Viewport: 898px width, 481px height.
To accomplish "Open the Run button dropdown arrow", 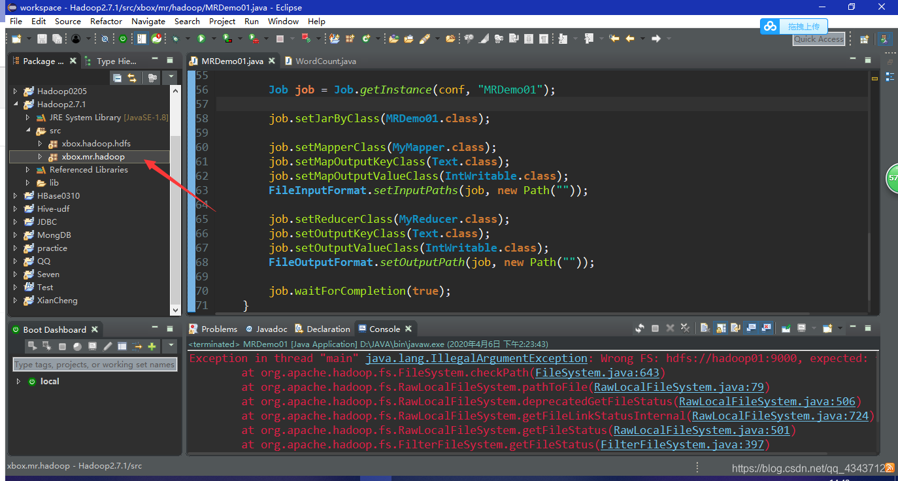I will click(x=214, y=39).
